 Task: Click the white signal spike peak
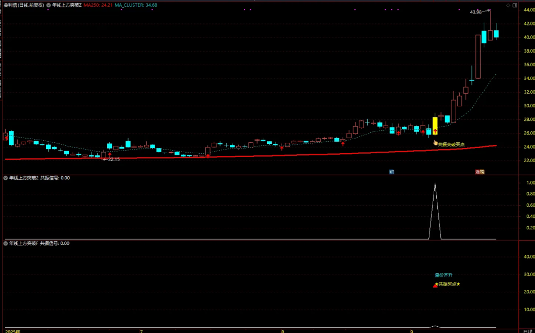point(435,183)
